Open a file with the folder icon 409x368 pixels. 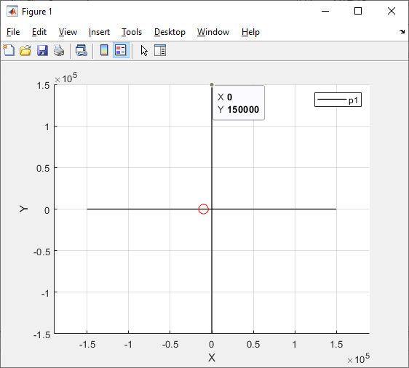click(x=25, y=50)
